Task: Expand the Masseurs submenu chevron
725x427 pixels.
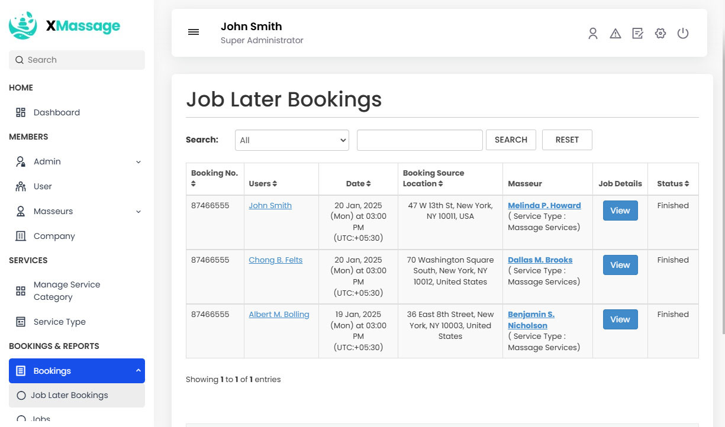Action: [x=138, y=212]
